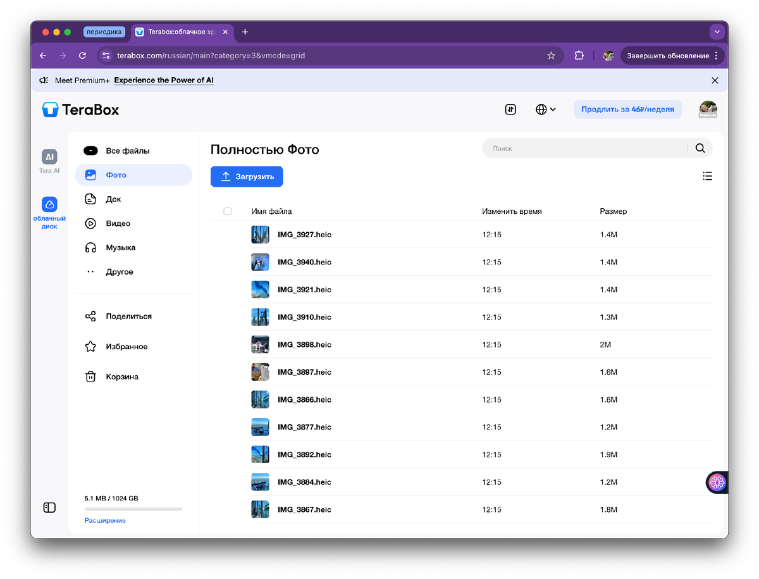This screenshot has width=759, height=579.
Task: Toggle the select-all files checkbox
Action: [228, 211]
